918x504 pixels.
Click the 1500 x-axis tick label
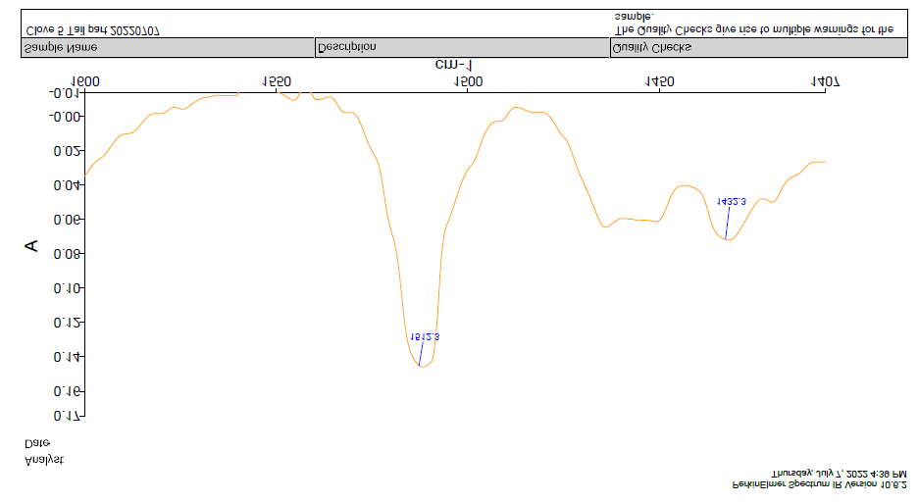(x=469, y=82)
